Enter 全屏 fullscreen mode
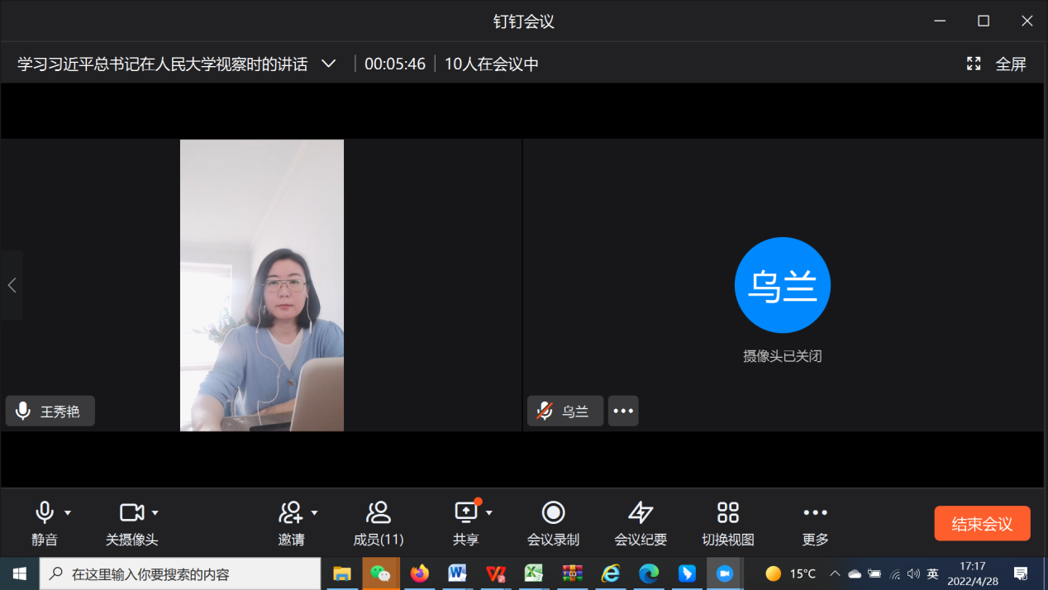The height and width of the screenshot is (590, 1048). [997, 64]
